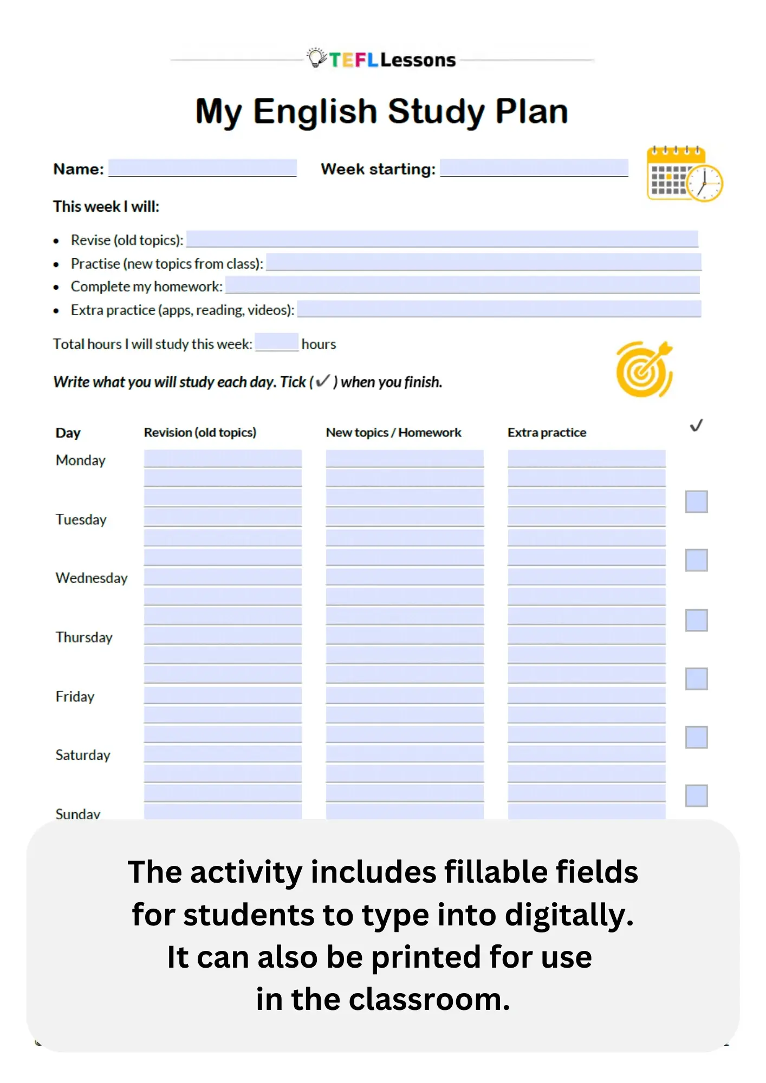Click the tick symbol in the italic instruction
766x1083 pixels.
322,381
